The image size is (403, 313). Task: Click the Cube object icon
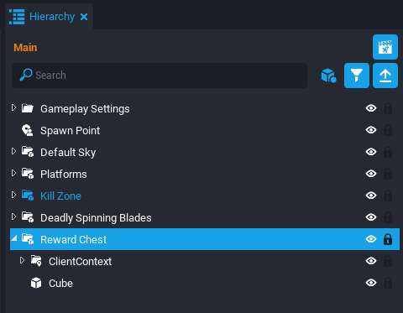pyautogui.click(x=36, y=283)
